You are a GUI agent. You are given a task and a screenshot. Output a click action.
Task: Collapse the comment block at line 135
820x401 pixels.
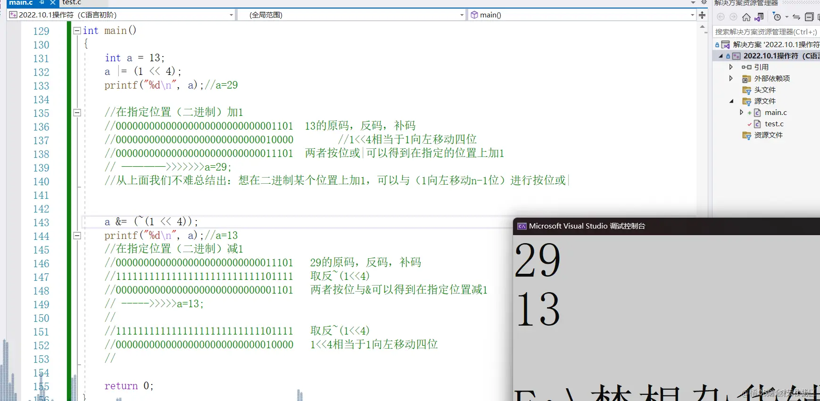[77, 113]
